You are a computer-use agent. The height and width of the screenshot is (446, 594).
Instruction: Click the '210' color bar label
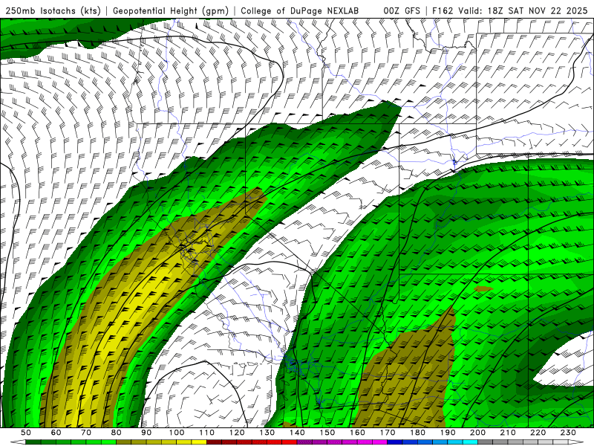pos(508,433)
